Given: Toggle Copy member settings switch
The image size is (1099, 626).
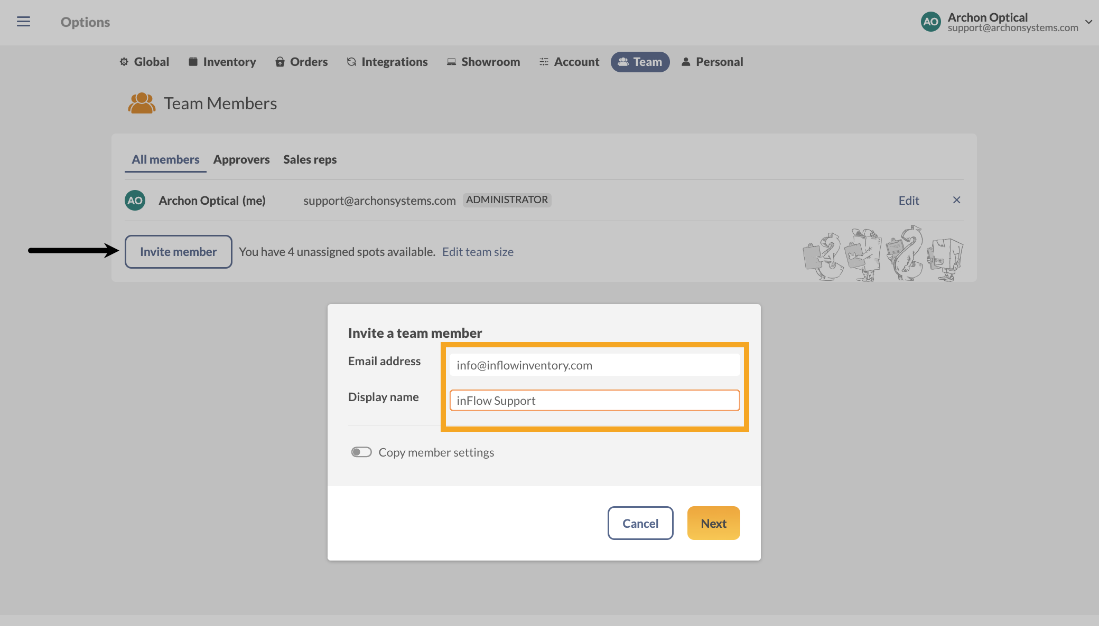Looking at the screenshot, I should coord(361,452).
